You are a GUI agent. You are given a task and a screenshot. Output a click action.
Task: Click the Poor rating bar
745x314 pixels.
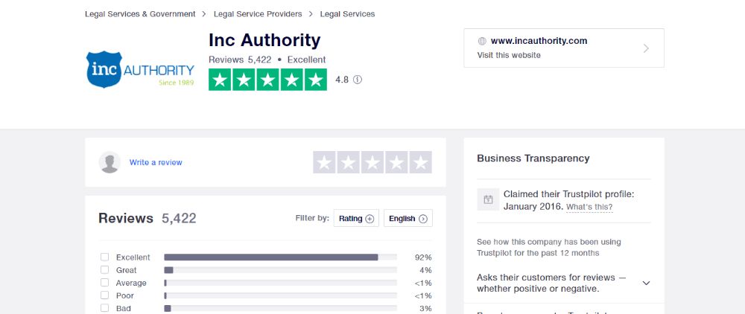click(x=280, y=295)
